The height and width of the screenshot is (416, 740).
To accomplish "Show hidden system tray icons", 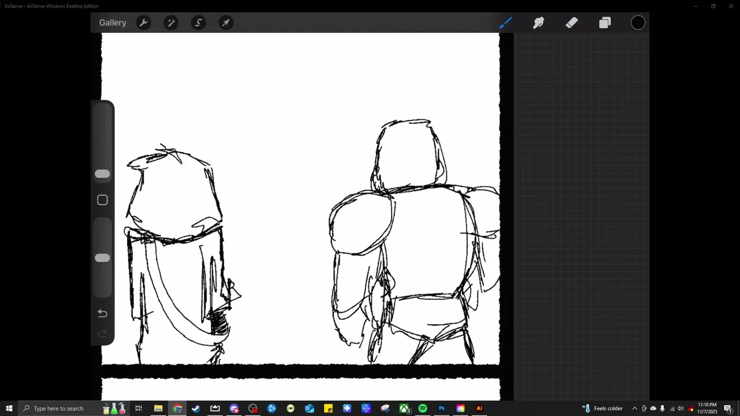I will click(x=635, y=408).
